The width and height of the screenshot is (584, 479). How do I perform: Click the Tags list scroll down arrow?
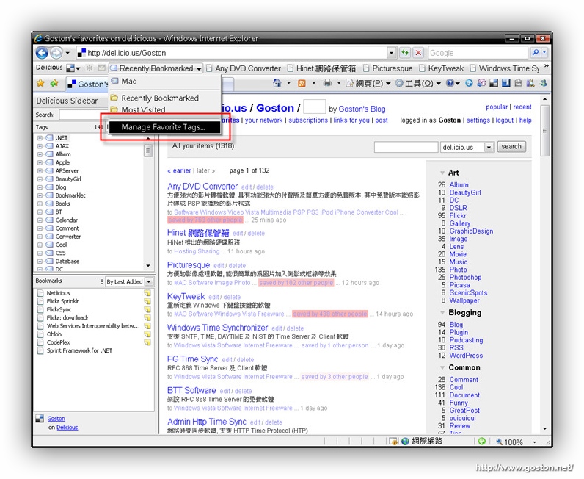148,266
